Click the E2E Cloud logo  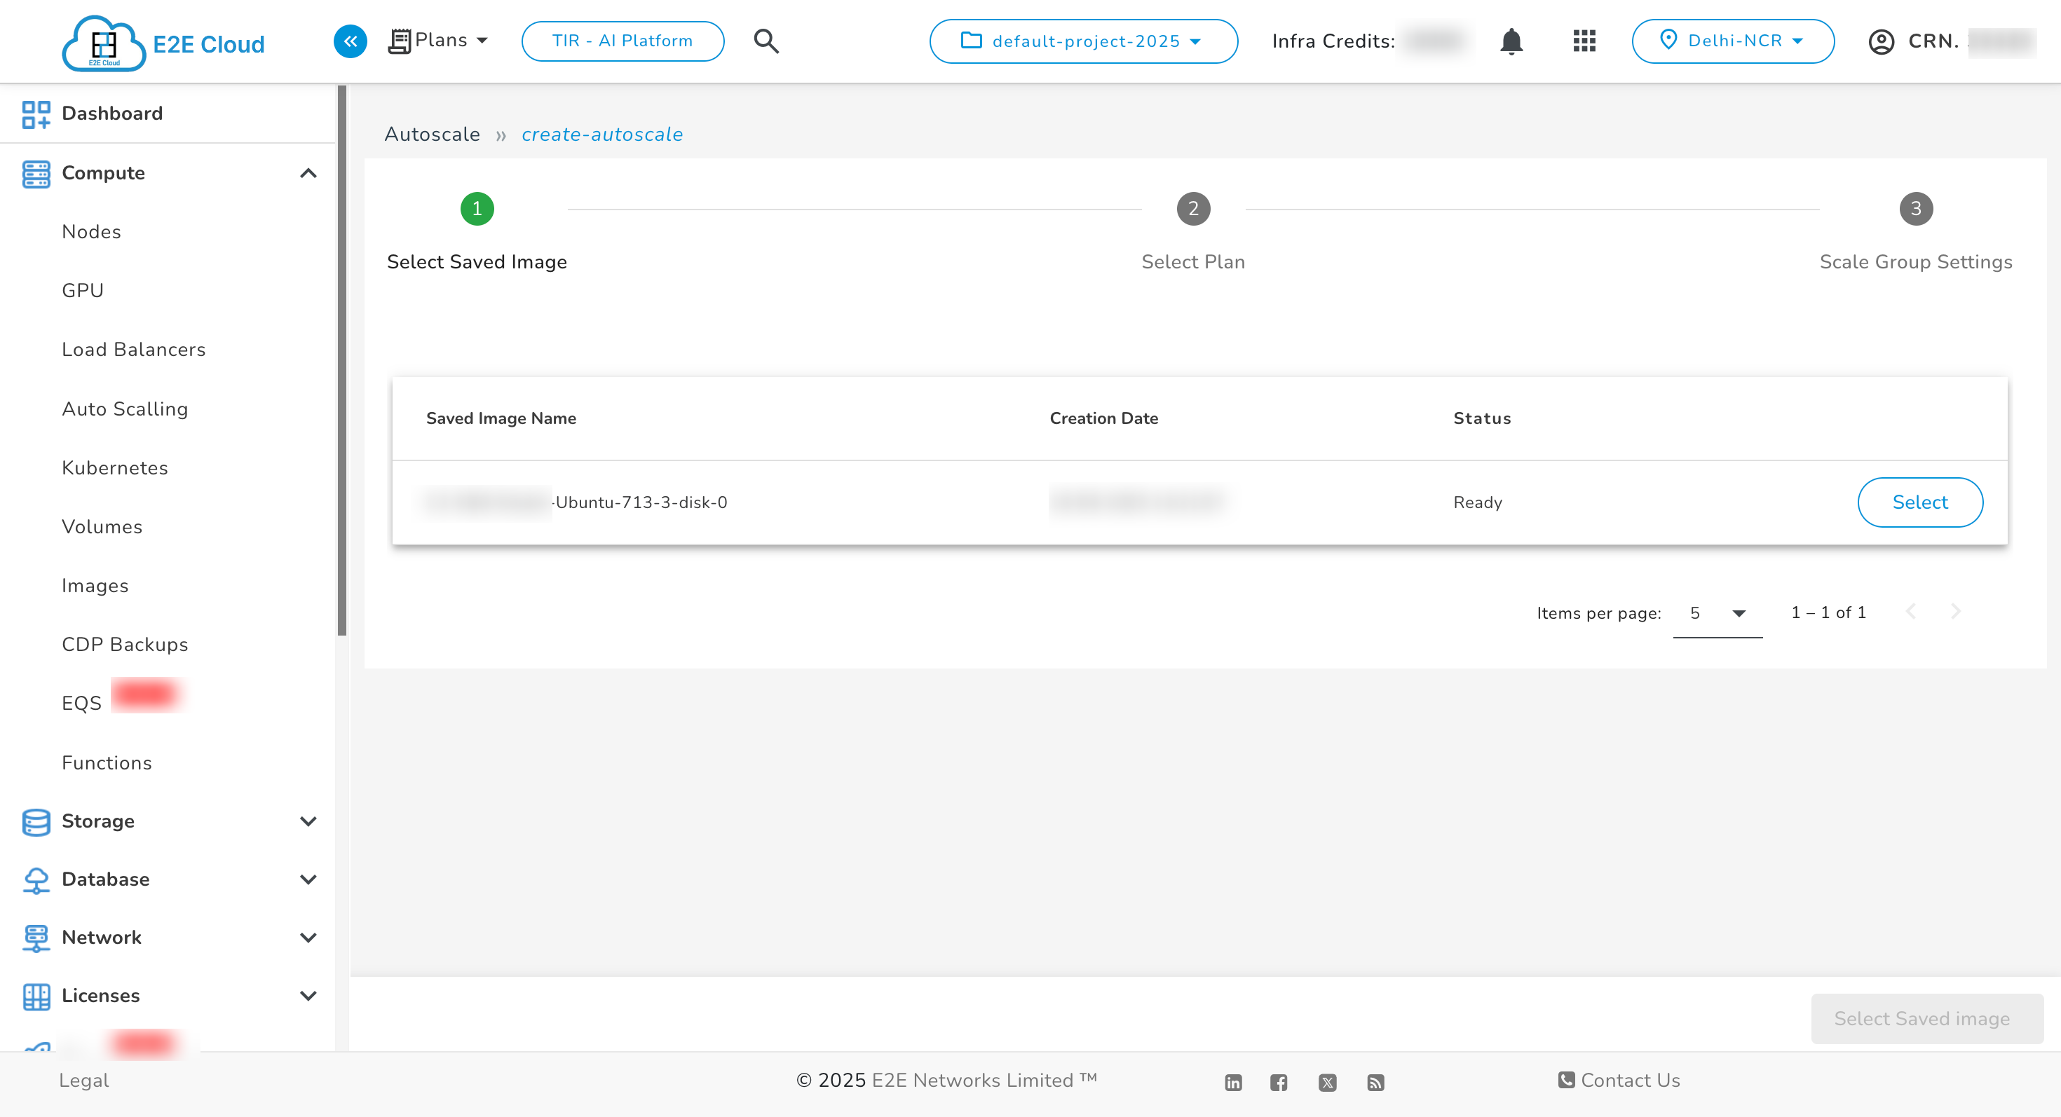164,43
